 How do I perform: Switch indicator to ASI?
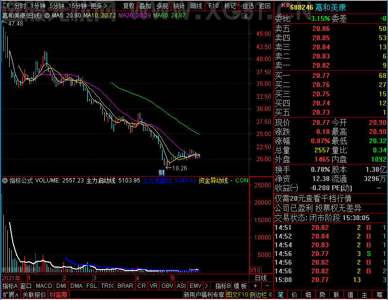click(181, 286)
